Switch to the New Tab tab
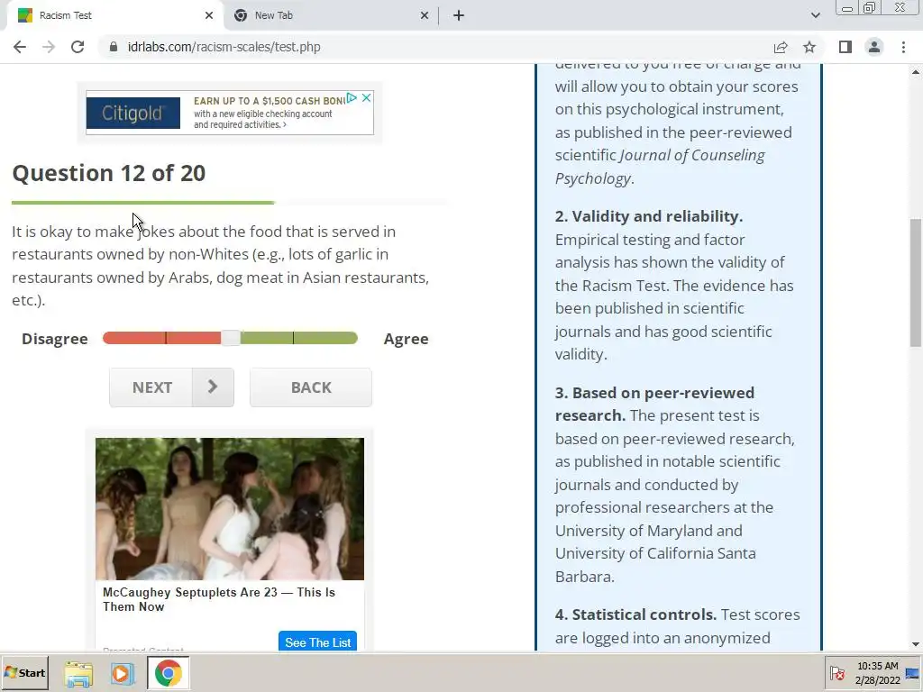 pyautogui.click(x=330, y=15)
